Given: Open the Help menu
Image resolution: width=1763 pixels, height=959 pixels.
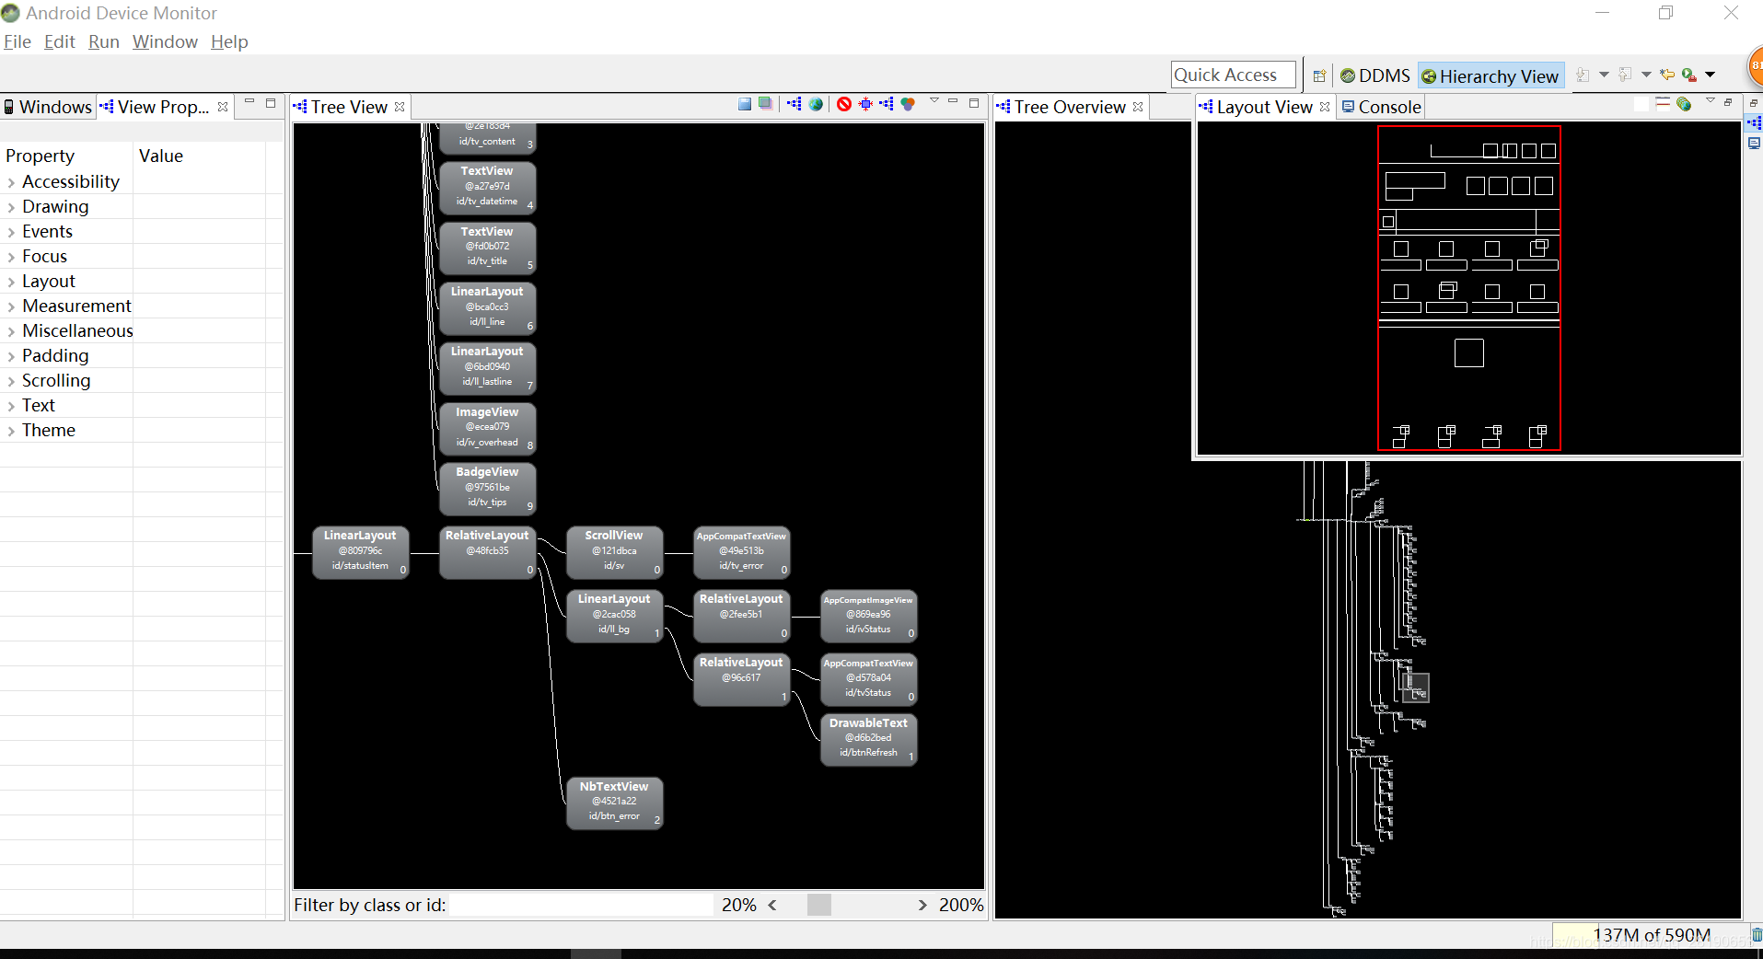Looking at the screenshot, I should point(229,41).
